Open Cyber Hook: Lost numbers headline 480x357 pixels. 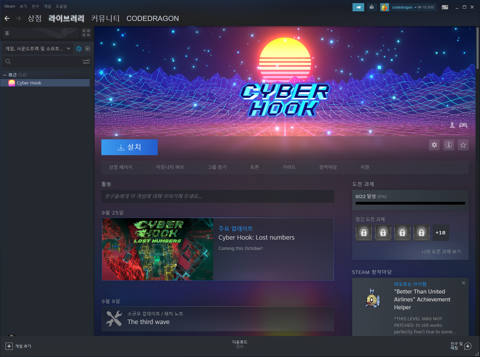[256, 238]
